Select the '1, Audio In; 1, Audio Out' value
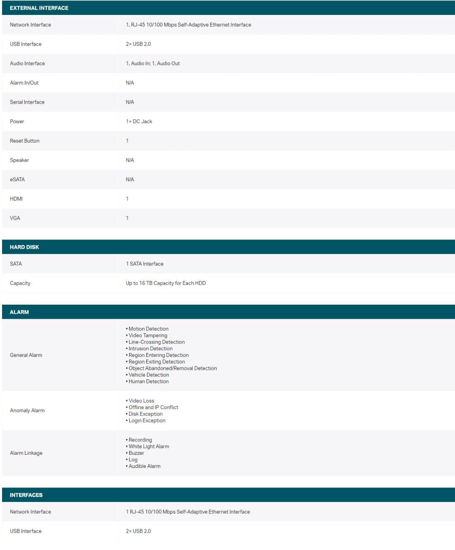 click(x=153, y=63)
